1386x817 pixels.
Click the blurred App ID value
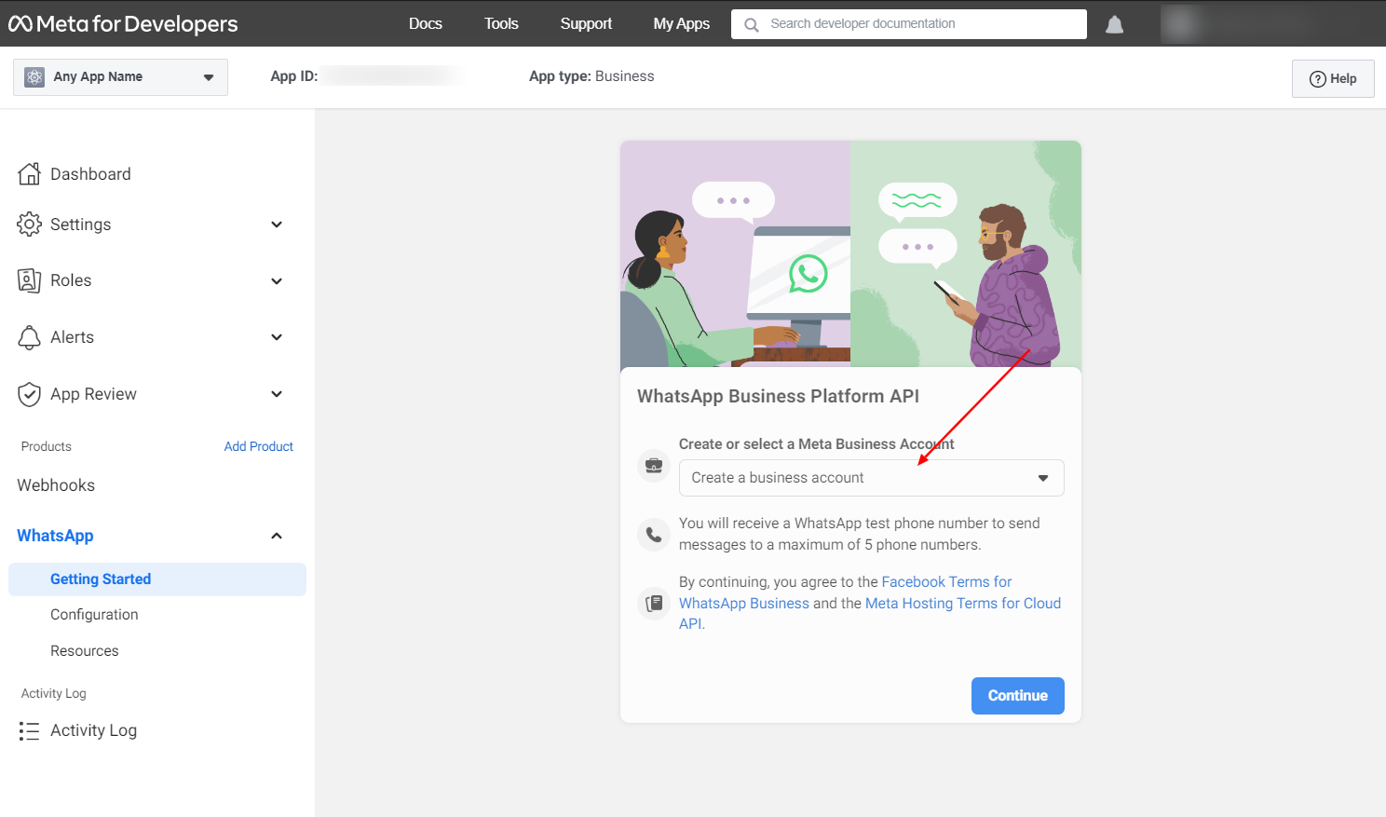[x=391, y=76]
